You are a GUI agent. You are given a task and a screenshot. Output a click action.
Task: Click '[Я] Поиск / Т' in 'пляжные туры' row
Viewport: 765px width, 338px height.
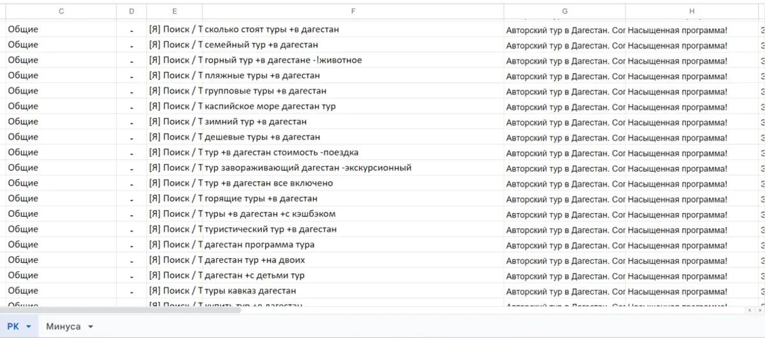tap(175, 76)
